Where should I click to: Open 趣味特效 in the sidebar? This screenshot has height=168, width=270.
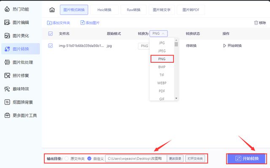coord(21,89)
